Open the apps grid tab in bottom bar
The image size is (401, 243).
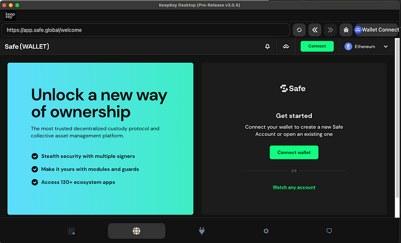71,231
